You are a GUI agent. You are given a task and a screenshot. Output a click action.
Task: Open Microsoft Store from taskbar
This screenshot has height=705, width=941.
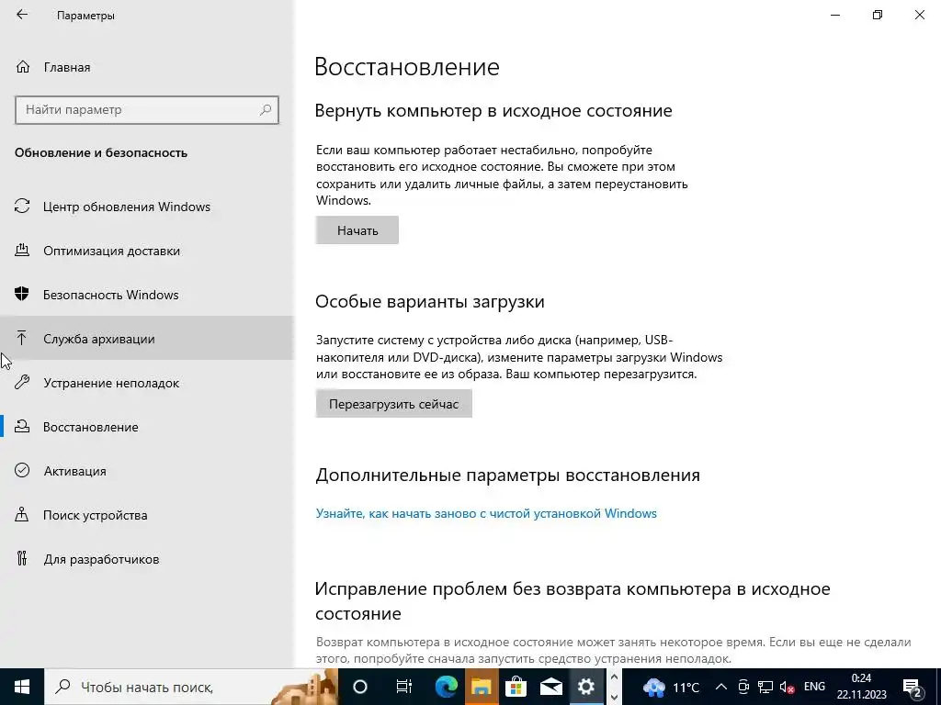[516, 687]
